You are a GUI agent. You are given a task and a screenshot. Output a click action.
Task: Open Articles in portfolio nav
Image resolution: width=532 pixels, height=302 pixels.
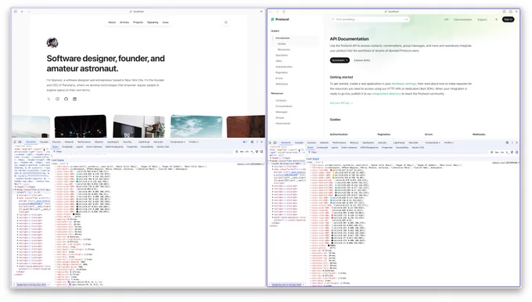[x=124, y=23]
